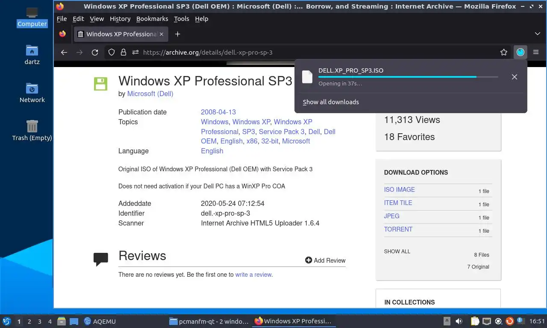Image resolution: width=547 pixels, height=328 pixels.
Task: Open the network connection tray icon
Action: [487, 321]
